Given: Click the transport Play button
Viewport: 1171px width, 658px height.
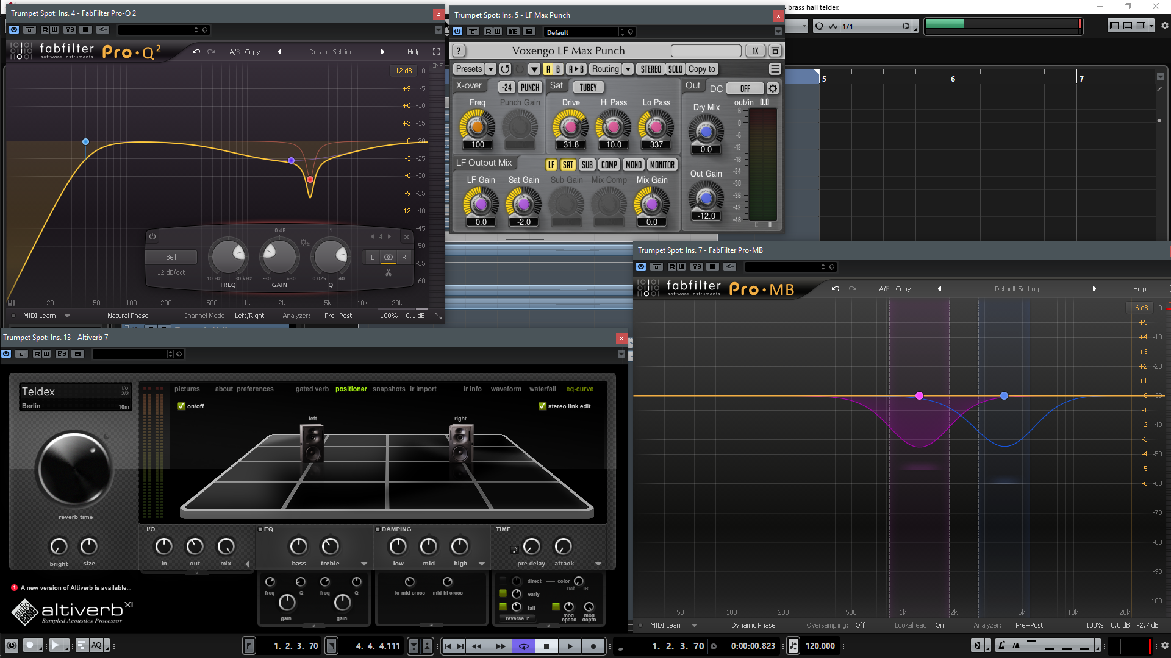Looking at the screenshot, I should click(x=570, y=646).
